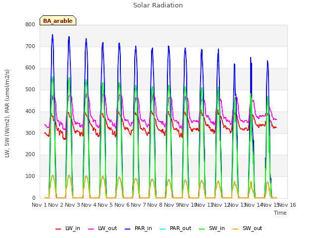Click the Nov 8 x-axis label
317x238 pixels.
tap(155, 205)
